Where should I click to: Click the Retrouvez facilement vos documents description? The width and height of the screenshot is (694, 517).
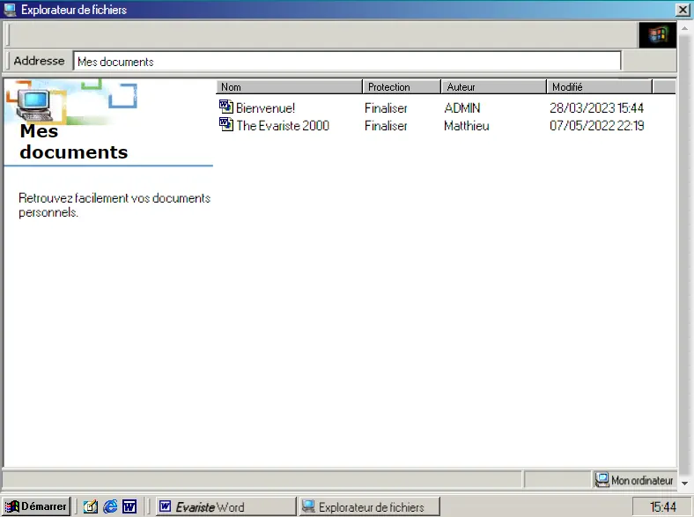tap(114, 205)
